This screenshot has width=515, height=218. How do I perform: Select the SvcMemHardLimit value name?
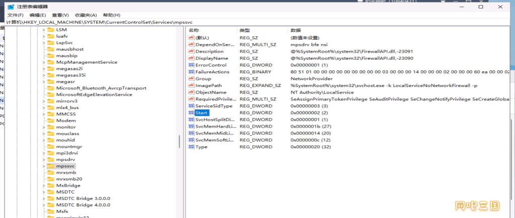tap(215, 126)
